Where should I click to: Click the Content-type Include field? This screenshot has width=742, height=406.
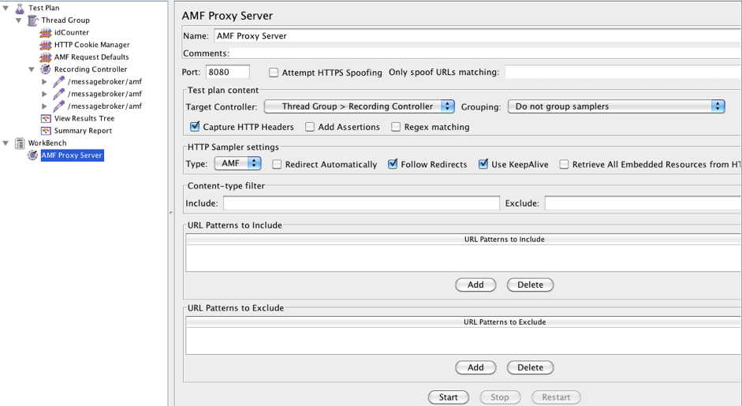361,203
